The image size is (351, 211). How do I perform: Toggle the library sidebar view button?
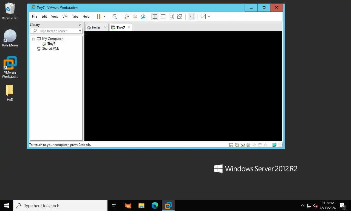click(x=155, y=16)
